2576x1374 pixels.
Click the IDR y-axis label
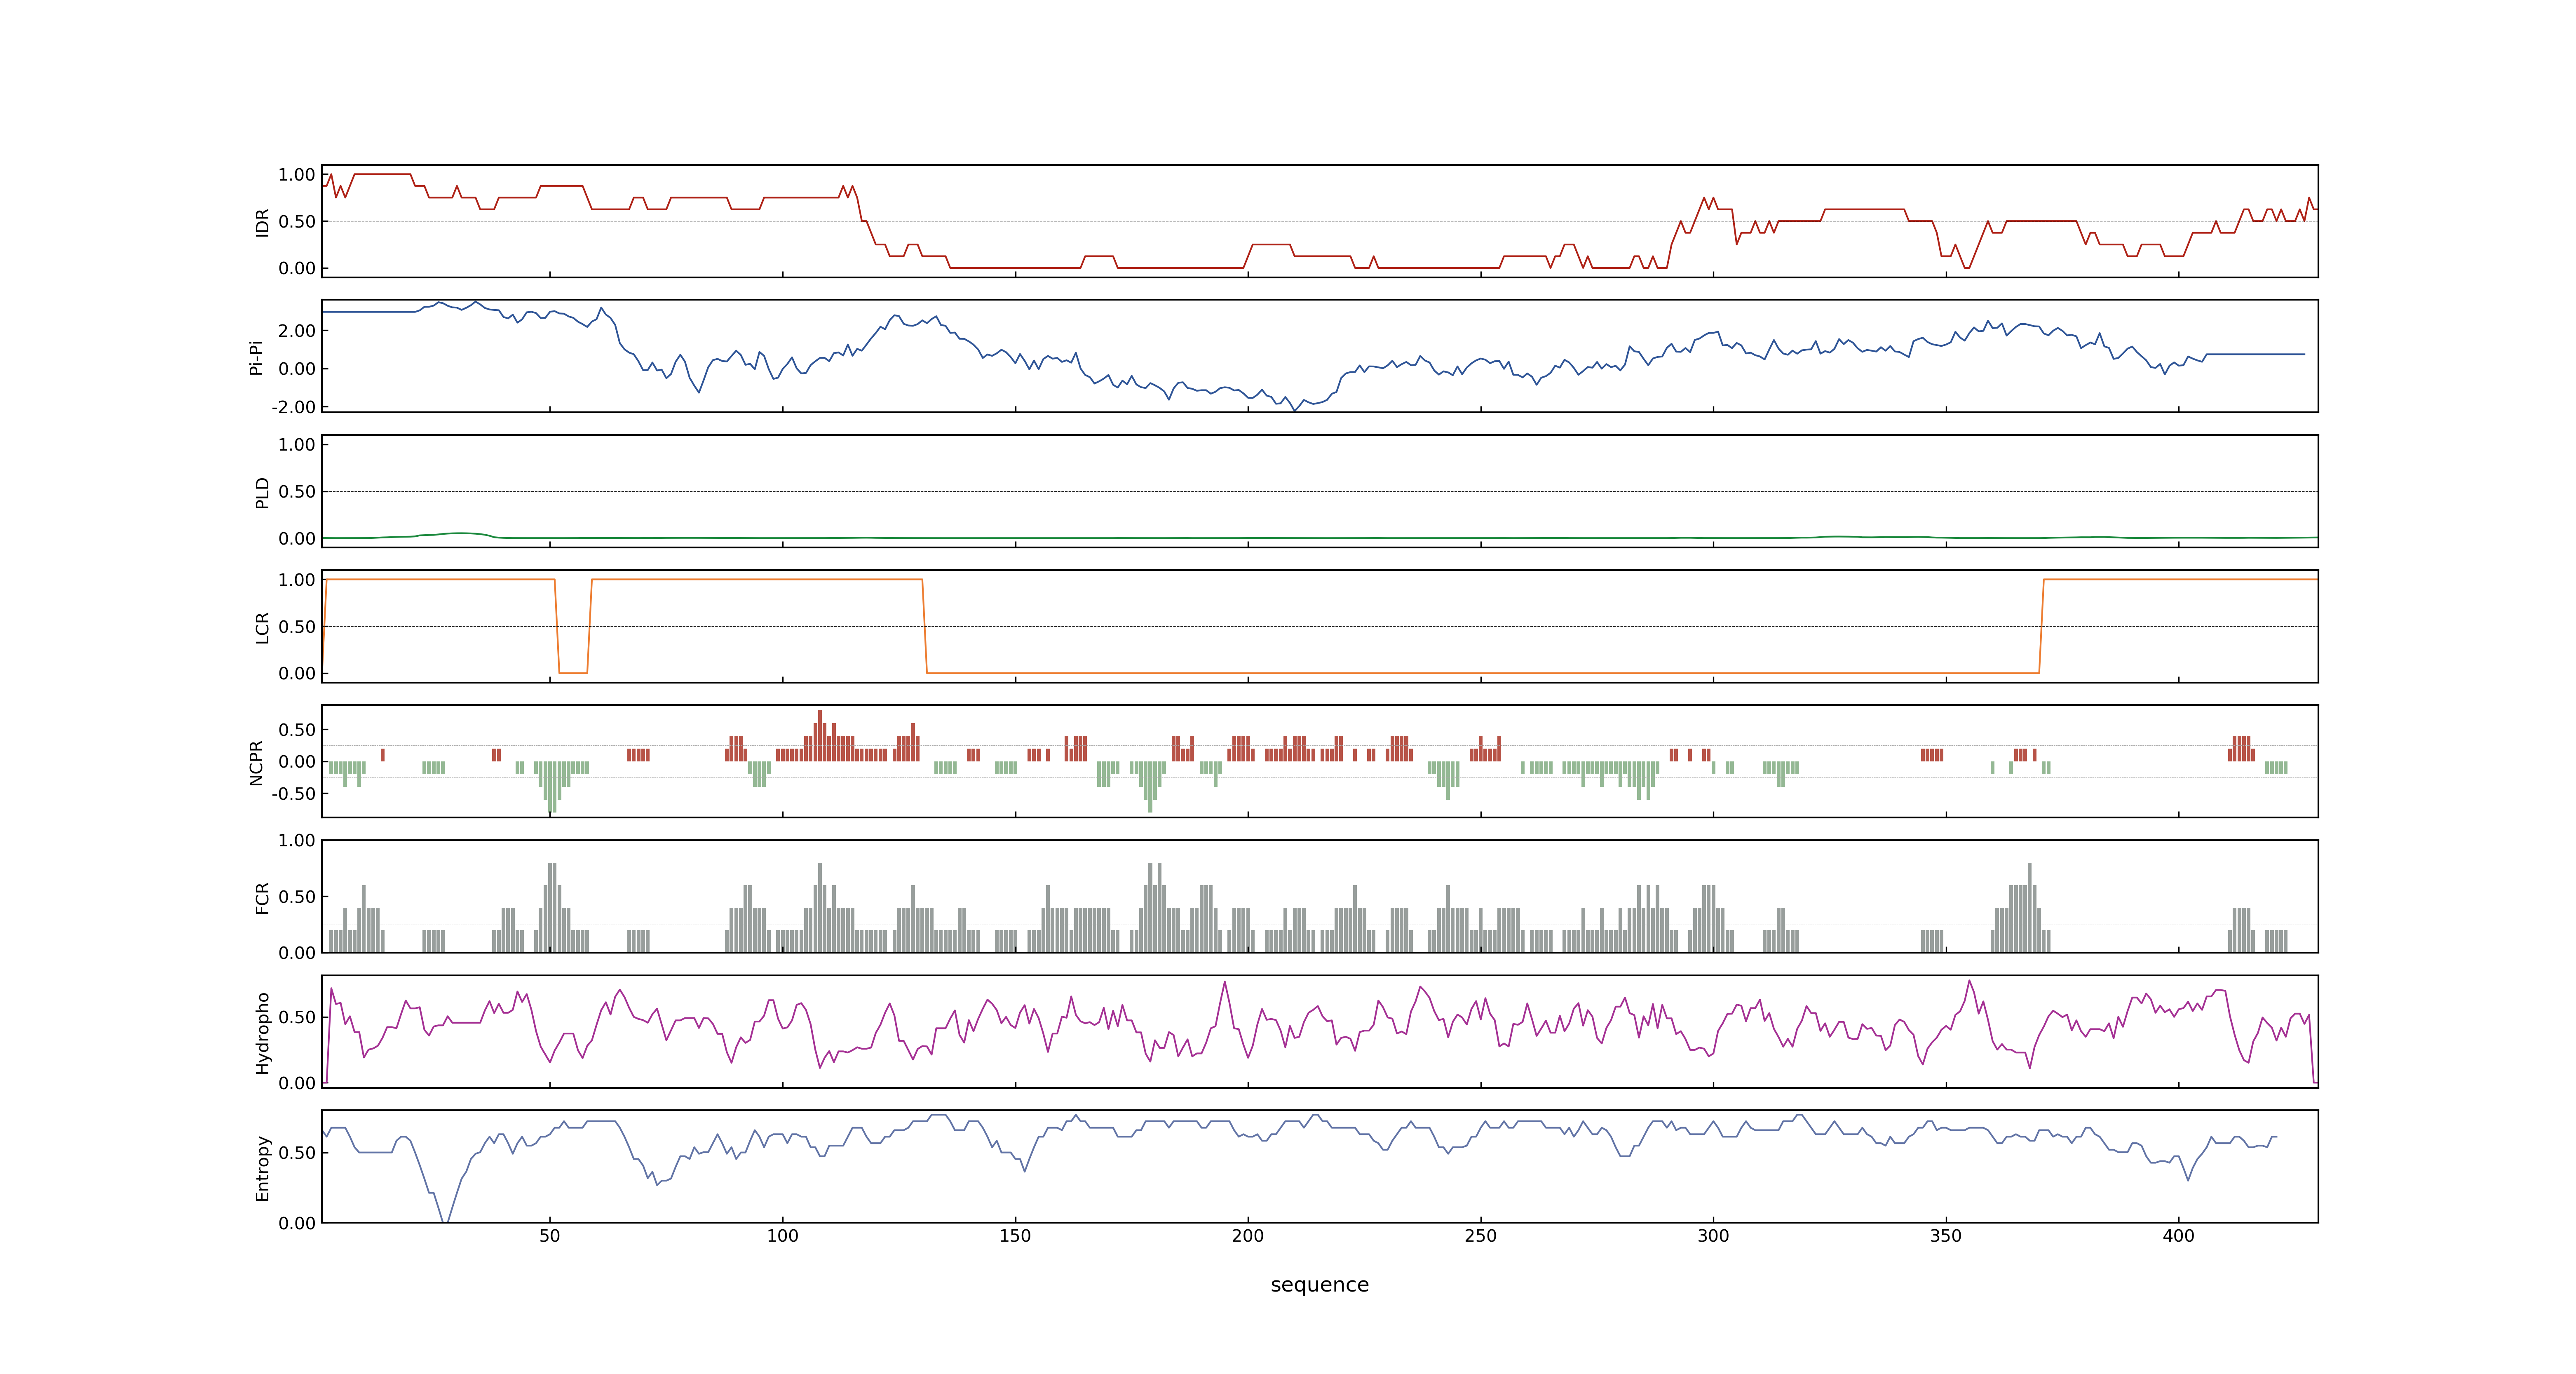tap(262, 222)
